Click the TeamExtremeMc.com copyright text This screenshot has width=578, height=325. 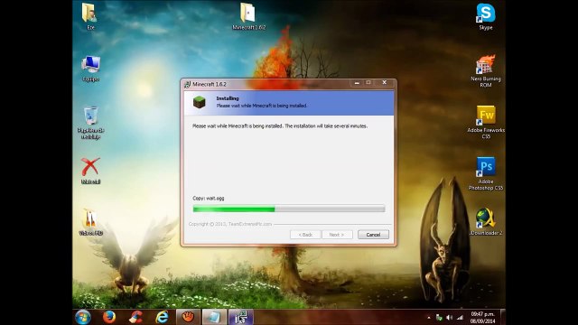[230, 224]
